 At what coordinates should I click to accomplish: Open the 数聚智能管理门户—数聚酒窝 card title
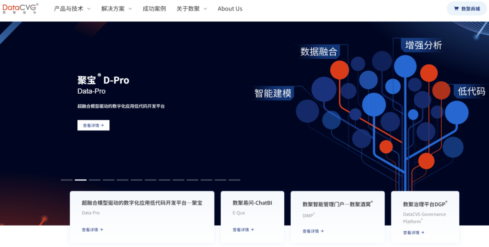click(x=338, y=204)
